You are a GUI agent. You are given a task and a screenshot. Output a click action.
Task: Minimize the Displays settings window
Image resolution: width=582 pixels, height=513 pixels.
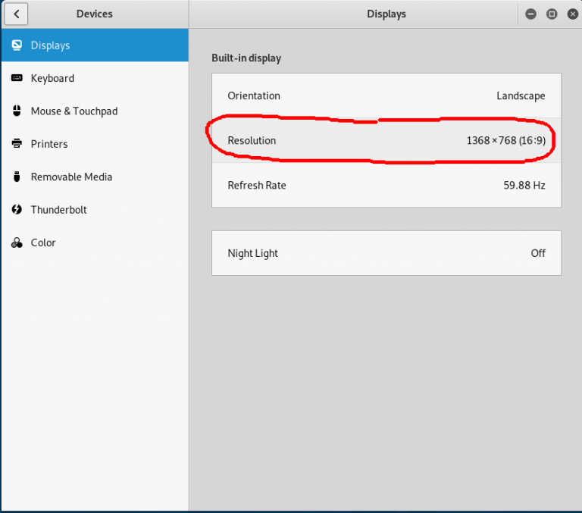pyautogui.click(x=530, y=14)
